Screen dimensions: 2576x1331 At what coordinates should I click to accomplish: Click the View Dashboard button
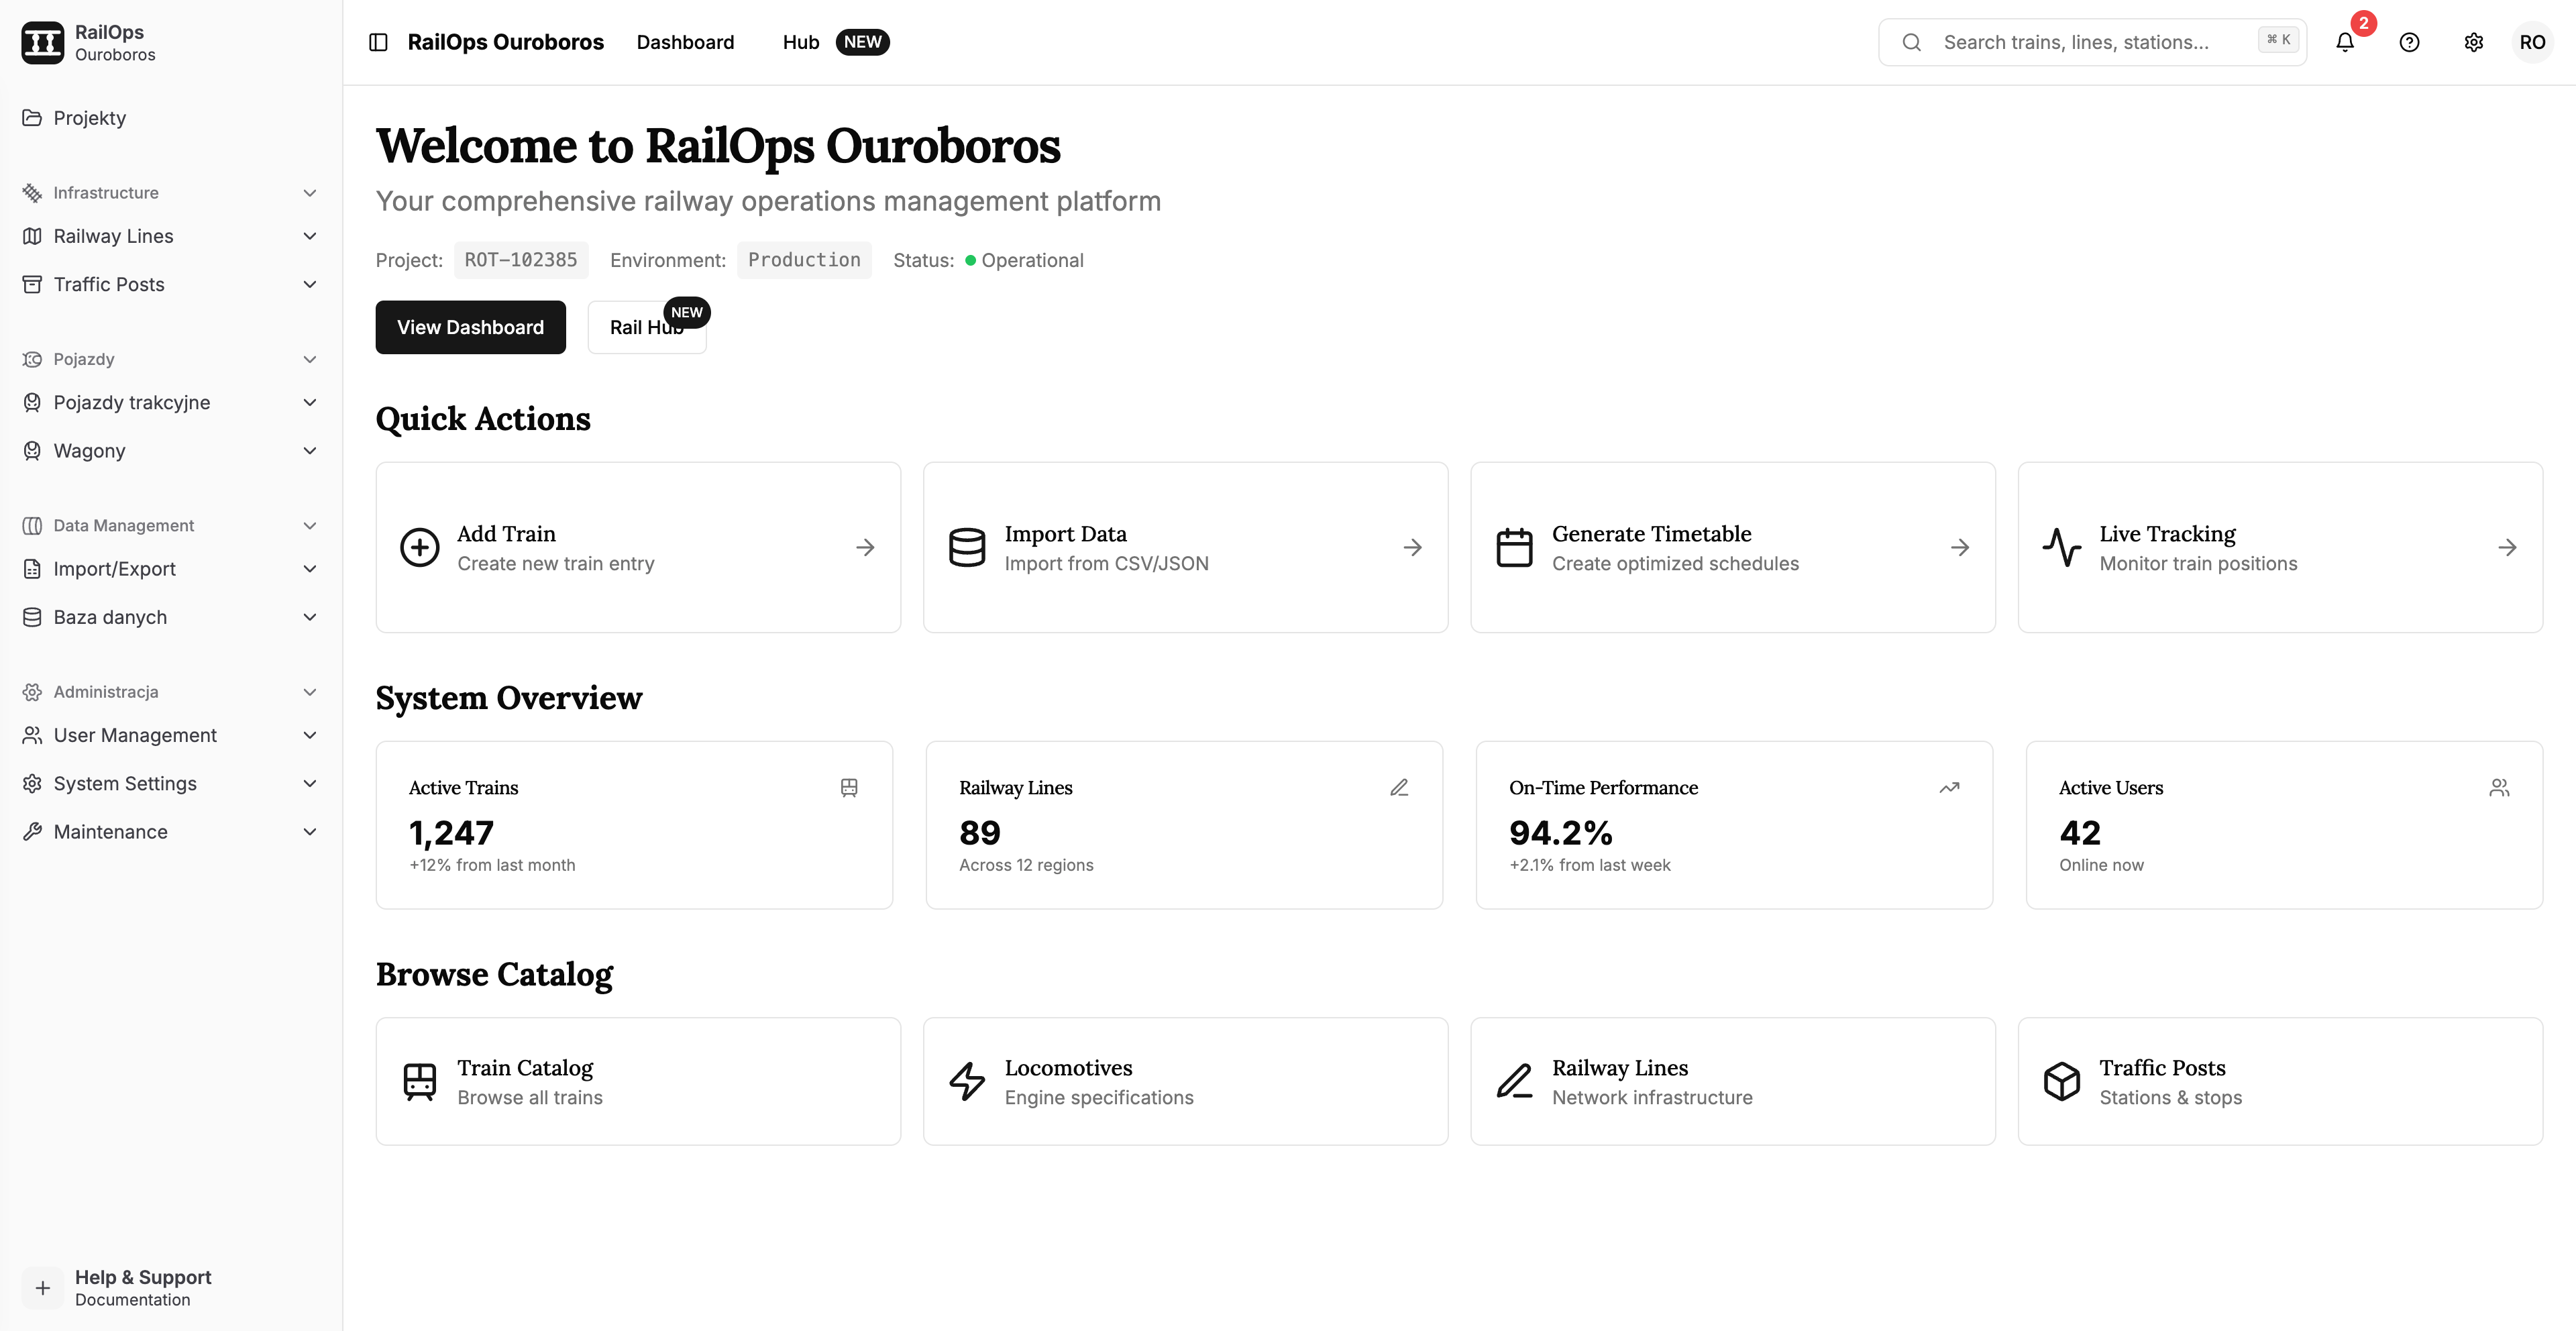click(x=470, y=327)
